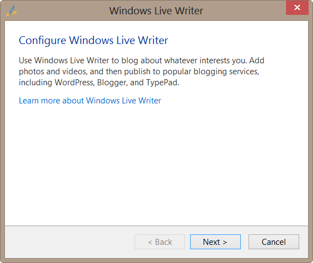Image resolution: width=313 pixels, height=263 pixels.
Task: Click the Windows Live Writer title bar text
Action: tap(156, 11)
